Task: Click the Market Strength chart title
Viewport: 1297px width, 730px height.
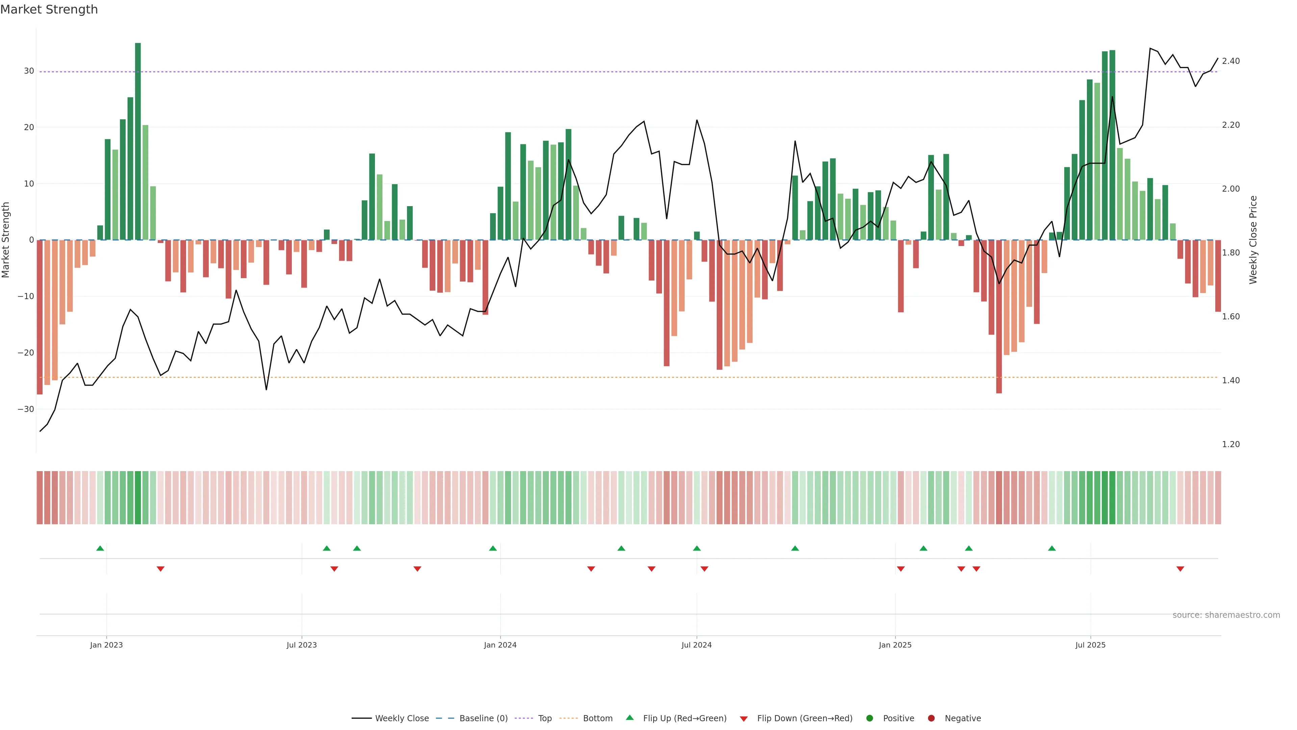Action: [x=49, y=9]
